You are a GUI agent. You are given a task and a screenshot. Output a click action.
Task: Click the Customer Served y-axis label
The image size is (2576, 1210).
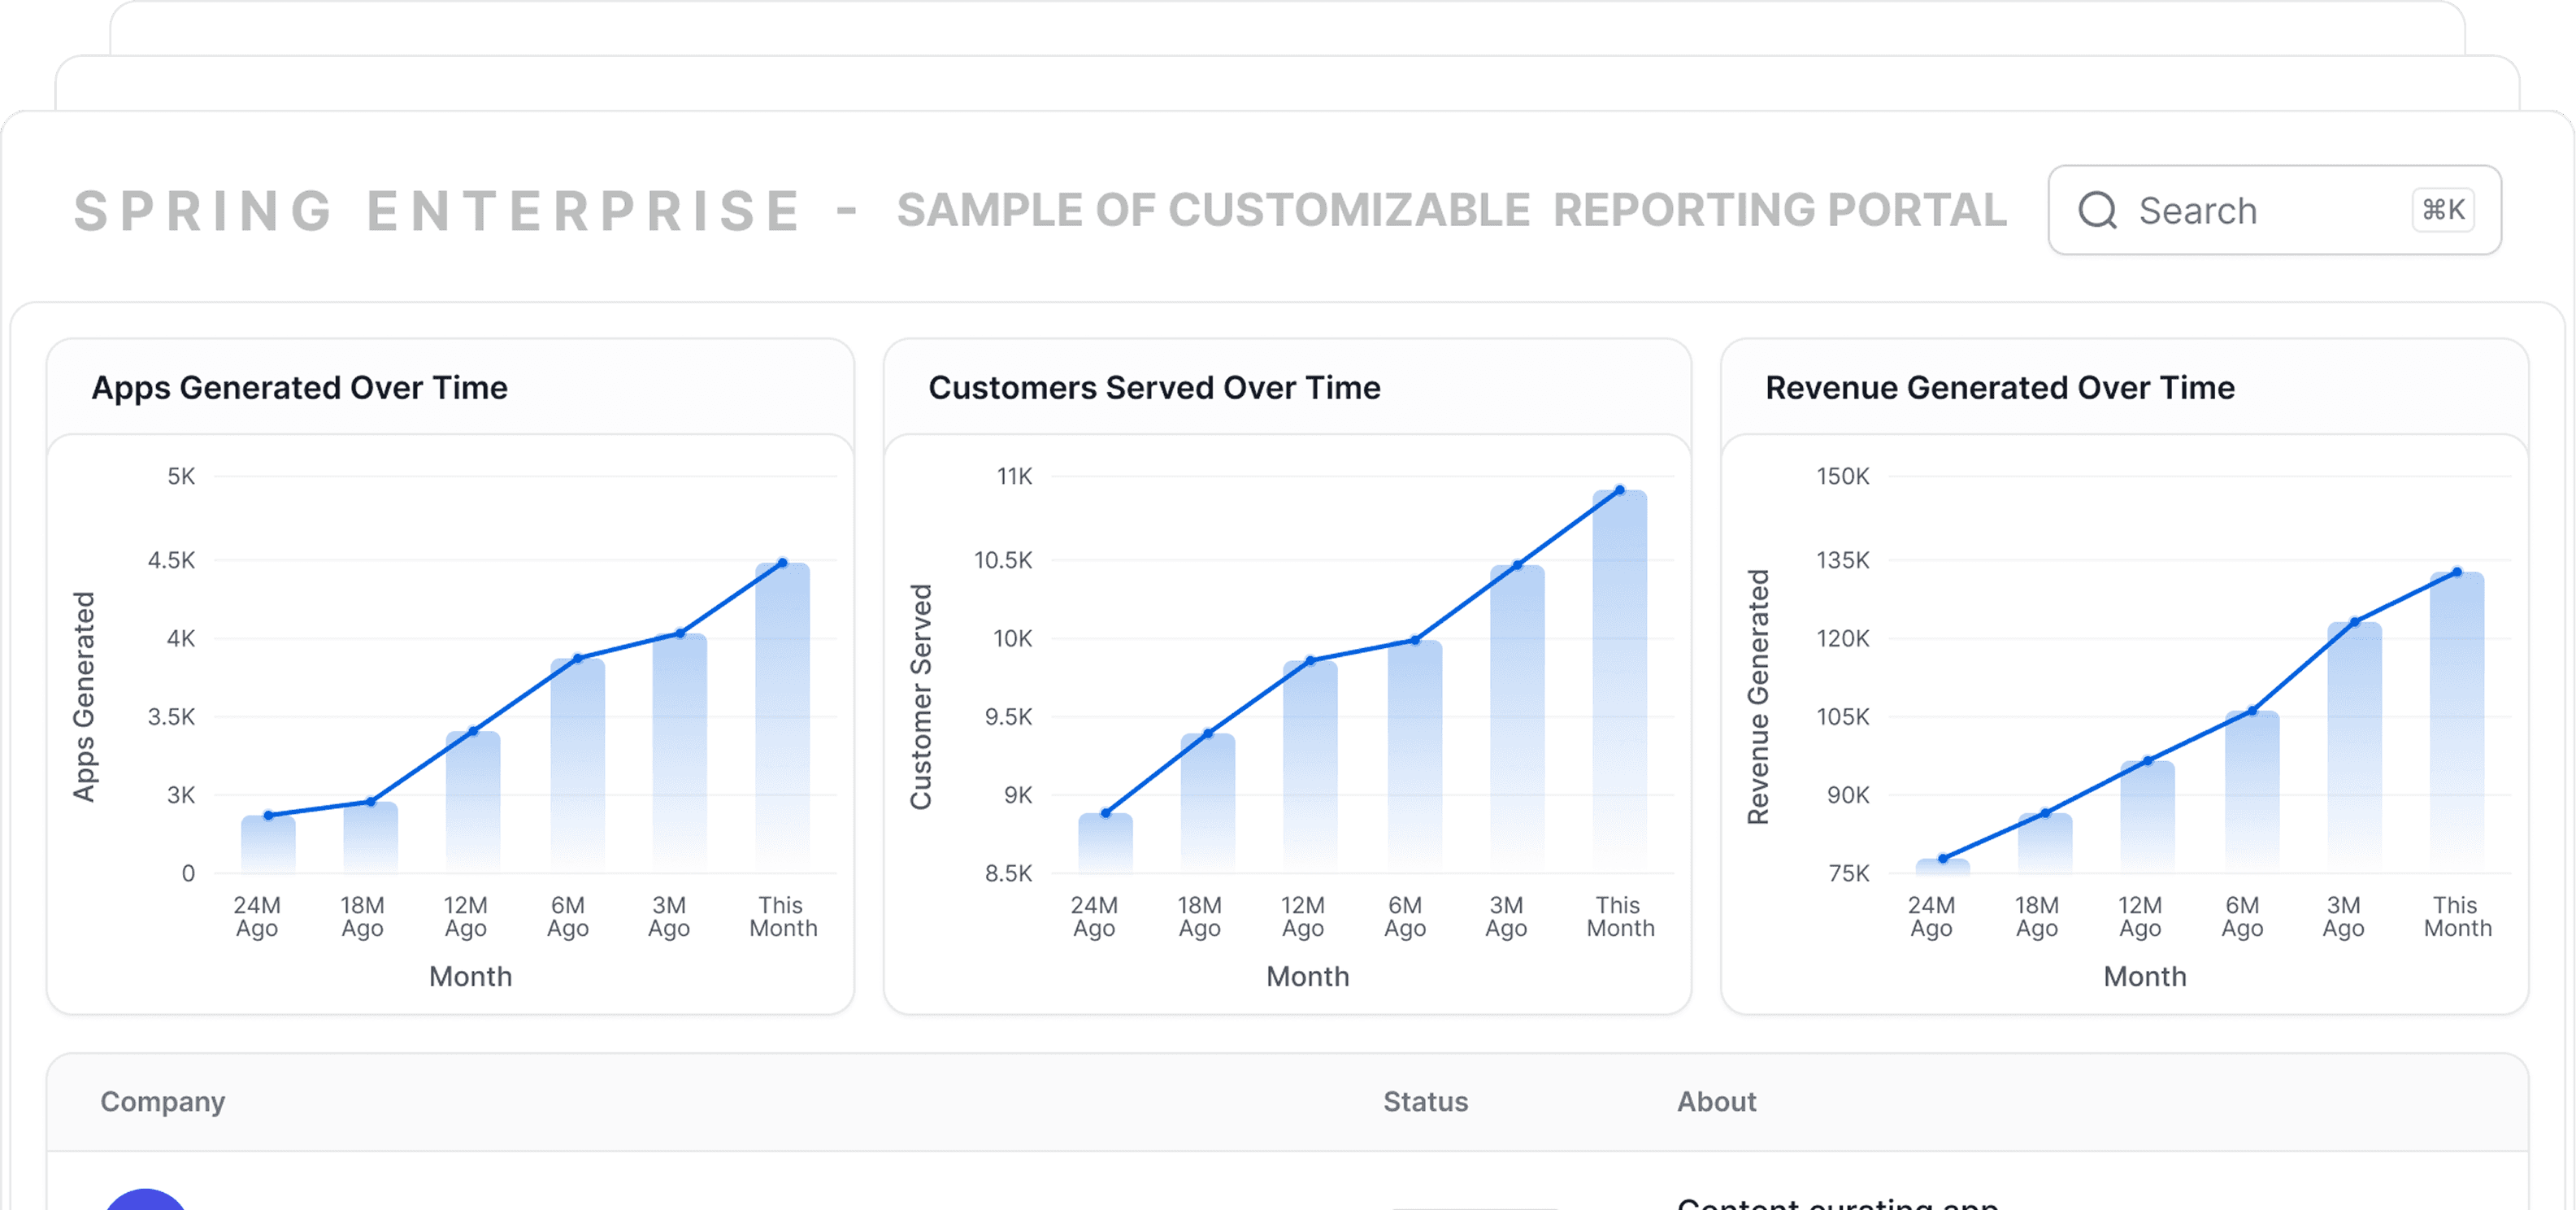921,696
